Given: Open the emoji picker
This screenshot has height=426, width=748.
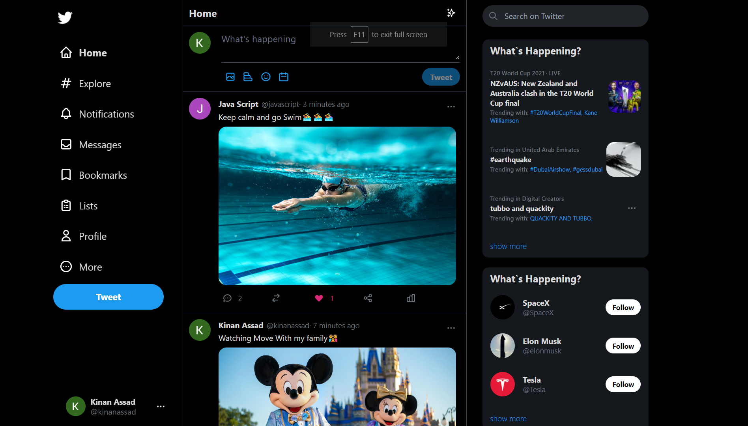Looking at the screenshot, I should click(x=266, y=77).
